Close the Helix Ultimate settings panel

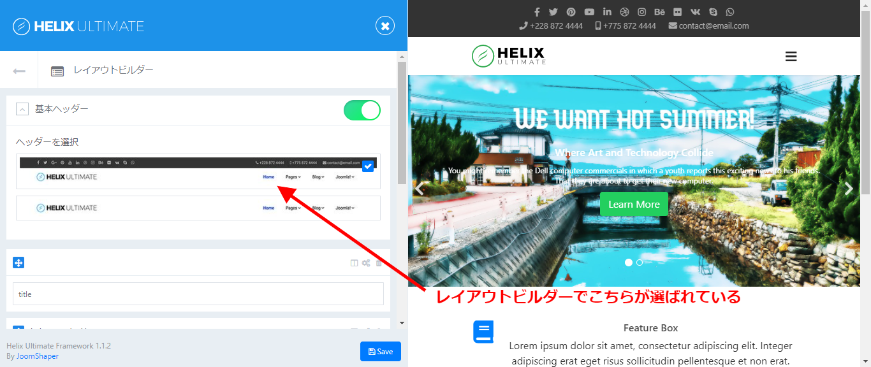384,25
